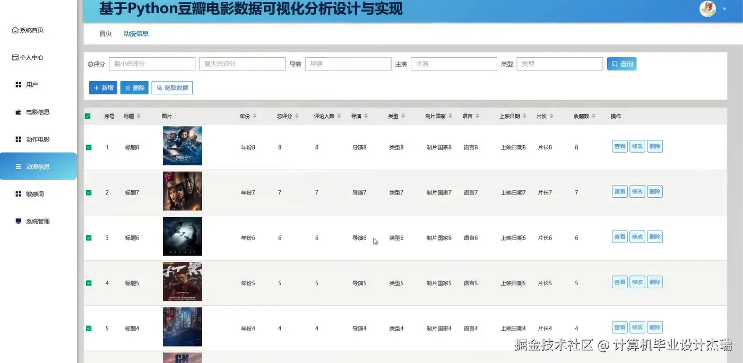Focus the 主演 search input
Screen dimensions: 743x363
(454, 64)
